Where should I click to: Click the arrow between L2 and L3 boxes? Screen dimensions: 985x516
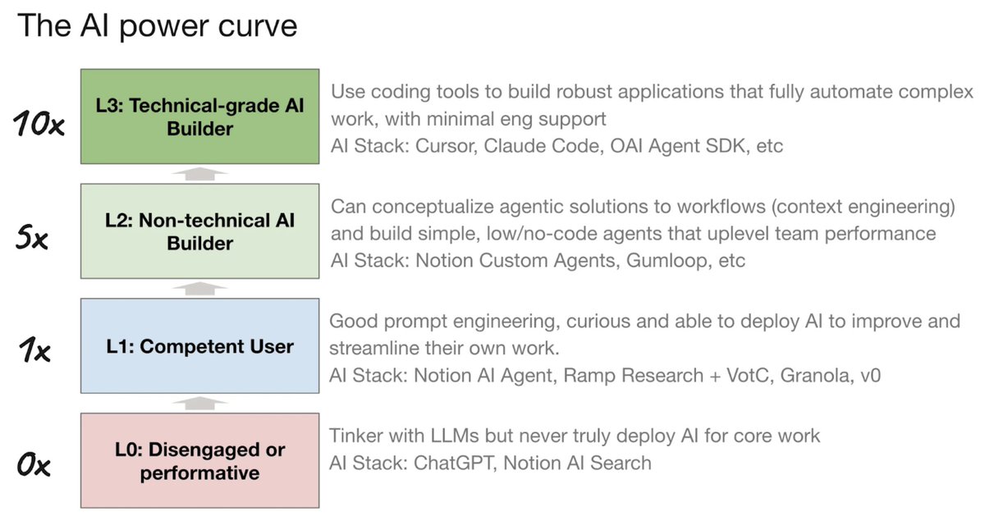(x=199, y=174)
